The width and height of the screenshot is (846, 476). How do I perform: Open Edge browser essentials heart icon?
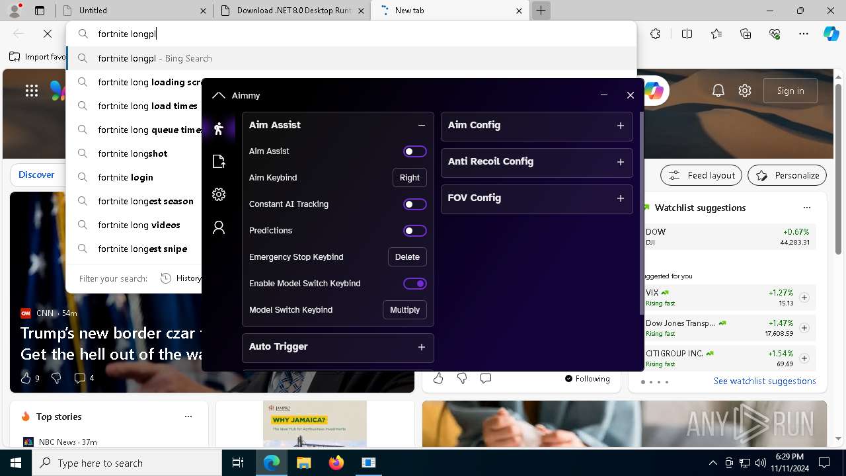click(775, 34)
